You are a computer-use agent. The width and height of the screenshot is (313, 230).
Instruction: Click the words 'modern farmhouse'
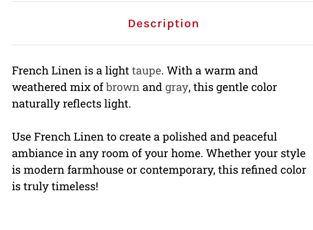point(74,170)
